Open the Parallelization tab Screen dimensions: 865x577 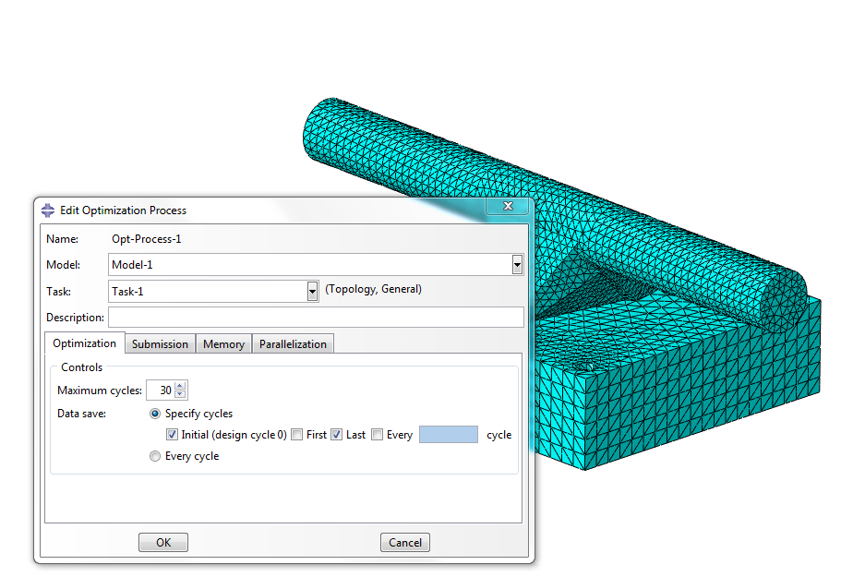coord(293,343)
